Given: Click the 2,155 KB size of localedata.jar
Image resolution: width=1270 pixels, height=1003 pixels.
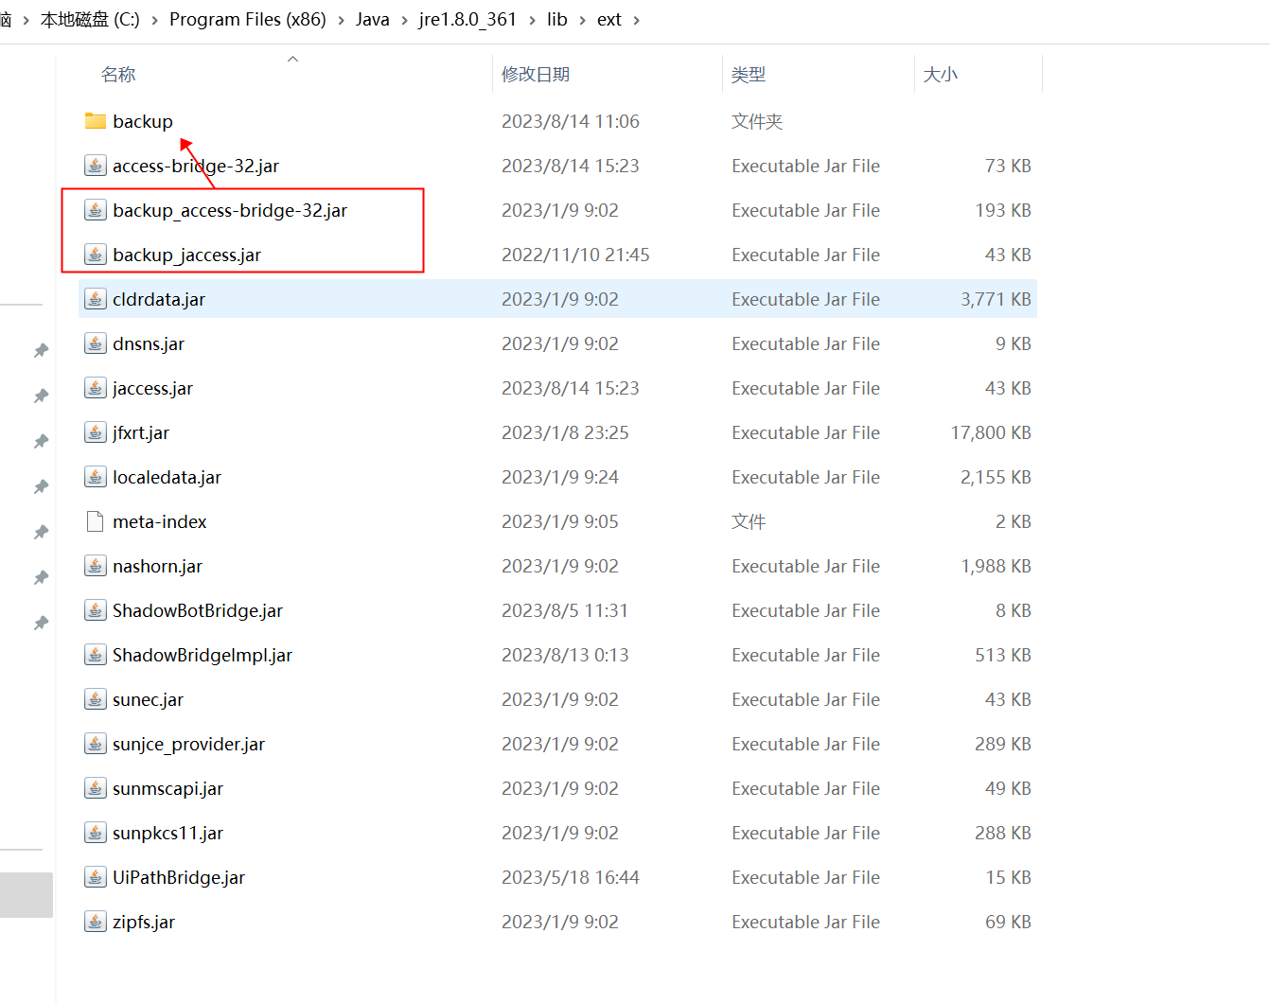Looking at the screenshot, I should pyautogui.click(x=996, y=477).
